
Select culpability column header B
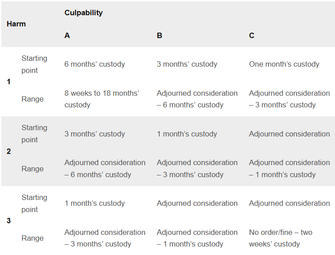(159, 36)
